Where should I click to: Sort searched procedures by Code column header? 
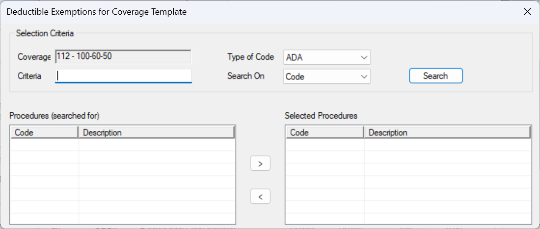click(44, 132)
